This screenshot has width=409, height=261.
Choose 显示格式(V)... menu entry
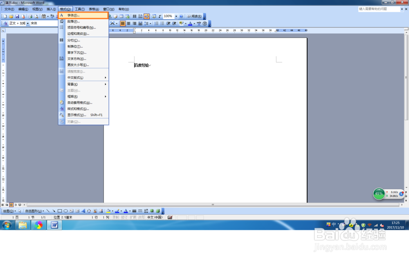[83, 115]
